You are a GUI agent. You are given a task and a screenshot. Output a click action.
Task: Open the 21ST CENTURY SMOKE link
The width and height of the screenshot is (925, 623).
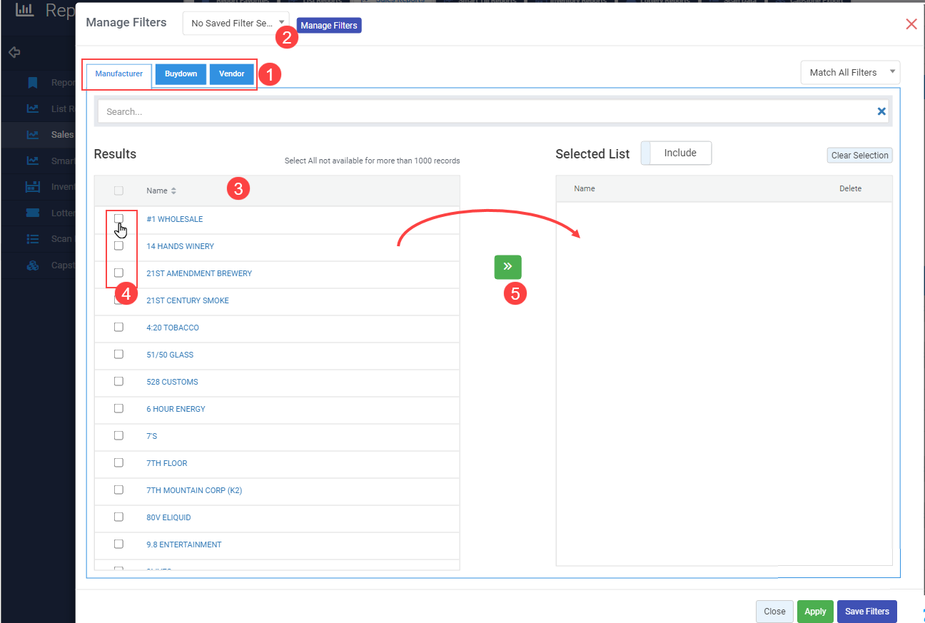tap(188, 300)
